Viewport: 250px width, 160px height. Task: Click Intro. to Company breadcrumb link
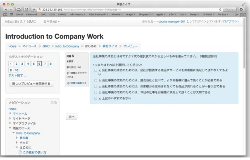pyautogui.click(x=67, y=46)
